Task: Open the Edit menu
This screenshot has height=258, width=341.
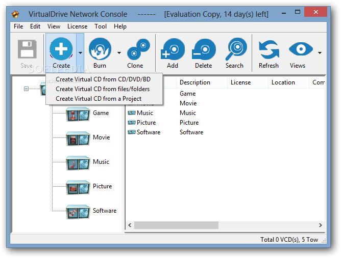Action: 35,26
